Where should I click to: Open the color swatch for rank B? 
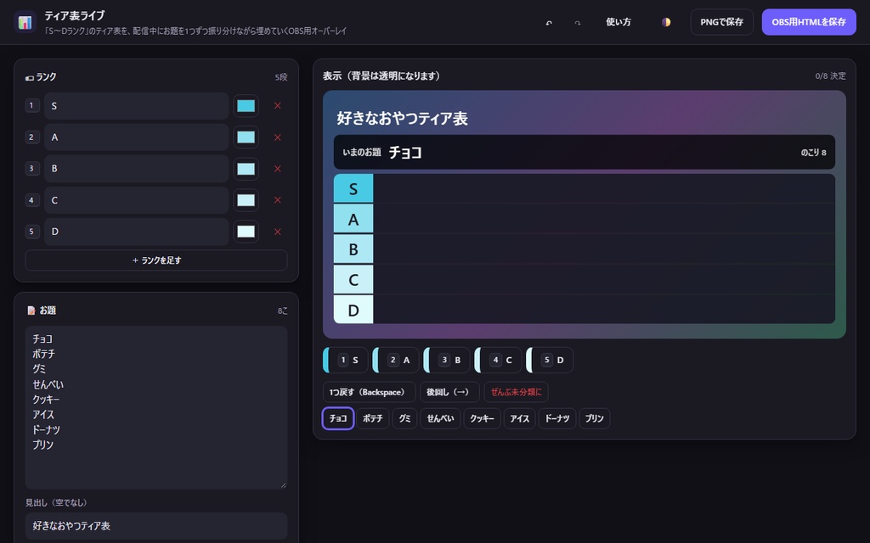pyautogui.click(x=246, y=169)
